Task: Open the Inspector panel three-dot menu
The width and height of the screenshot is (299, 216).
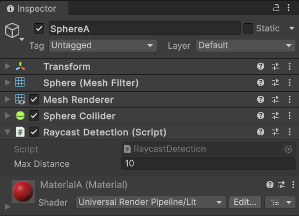Action: tap(289, 8)
